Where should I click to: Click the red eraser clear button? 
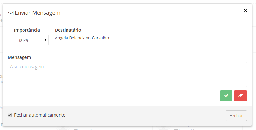[x=240, y=96]
